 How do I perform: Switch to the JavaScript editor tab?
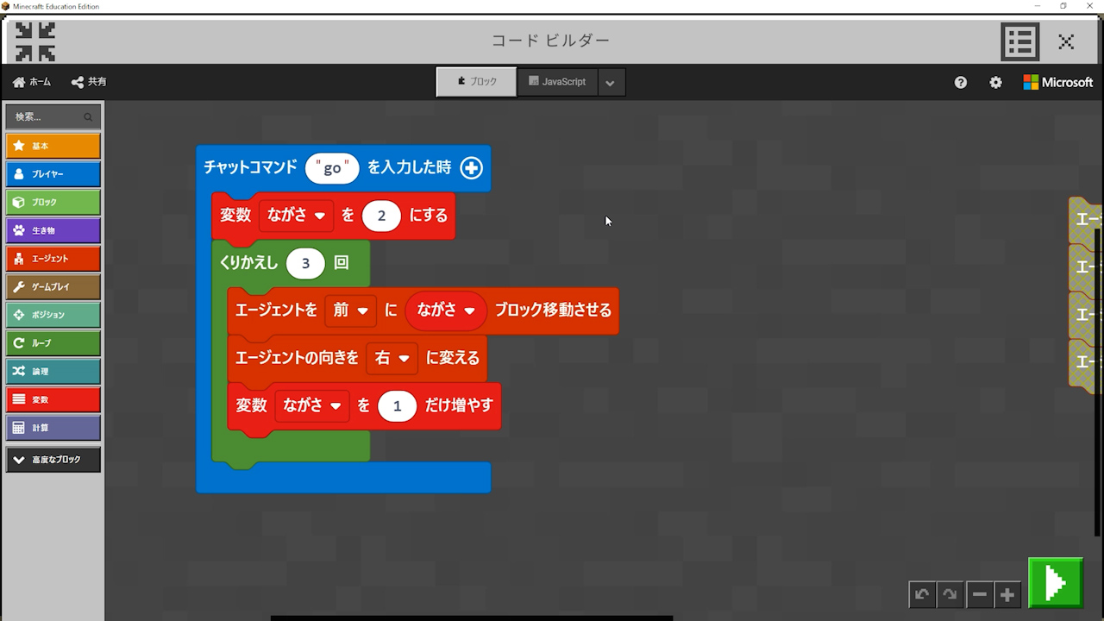click(557, 82)
